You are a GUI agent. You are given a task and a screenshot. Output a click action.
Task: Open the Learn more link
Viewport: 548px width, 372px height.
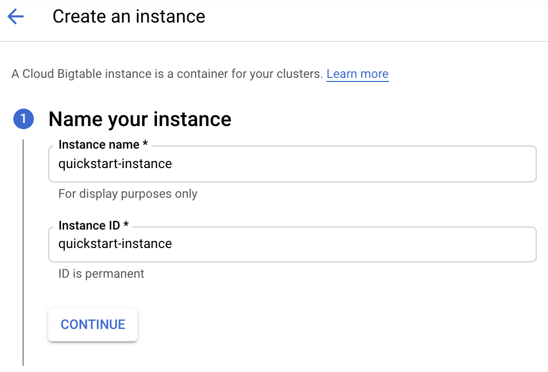[x=357, y=74]
